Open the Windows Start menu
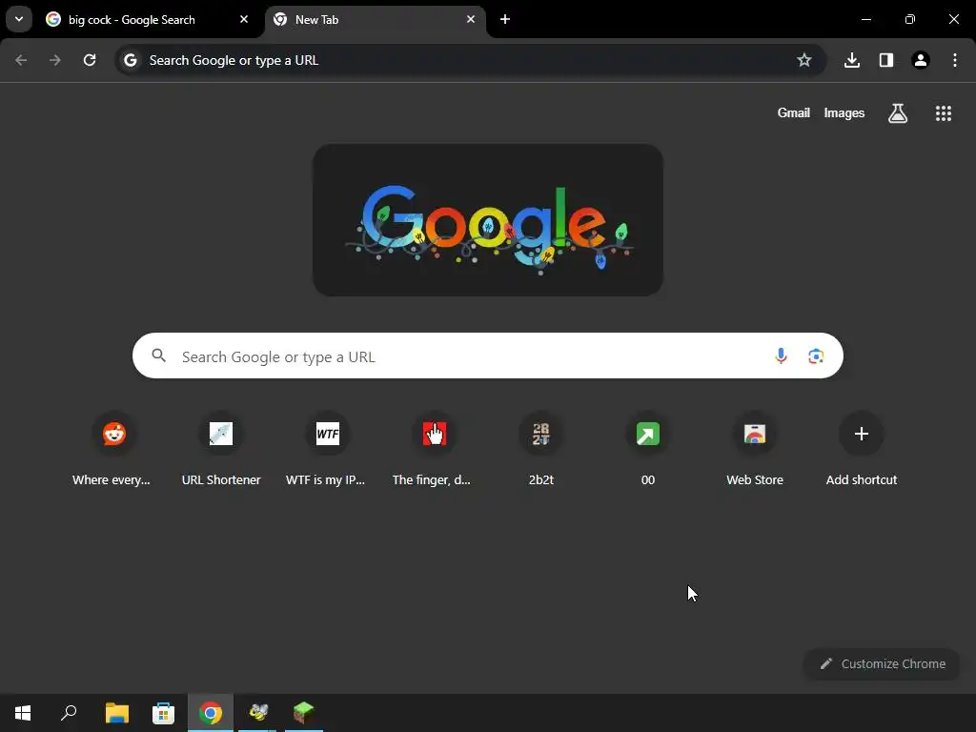This screenshot has height=732, width=976. click(23, 713)
